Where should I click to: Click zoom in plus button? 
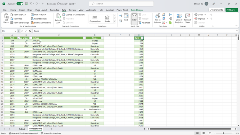(233, 133)
